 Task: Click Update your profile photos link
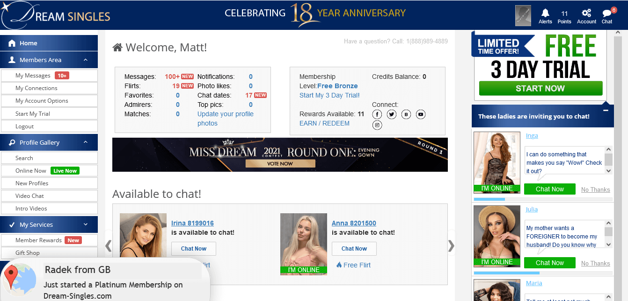(x=226, y=119)
